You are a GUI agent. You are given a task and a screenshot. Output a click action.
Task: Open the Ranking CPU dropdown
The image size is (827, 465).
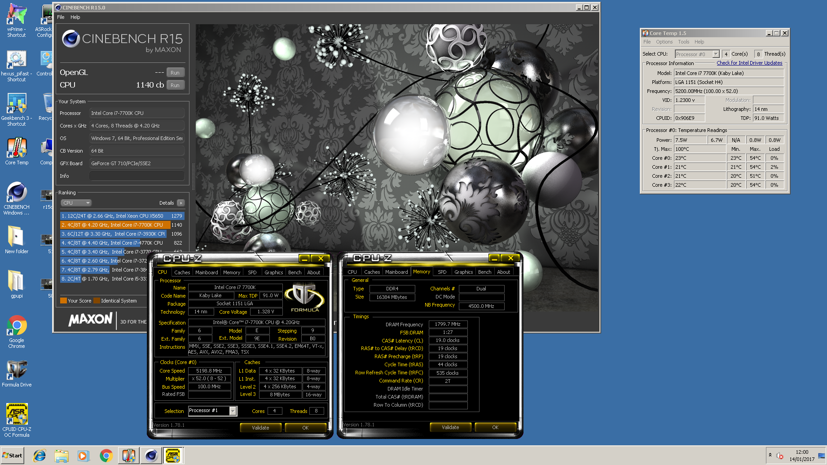click(x=76, y=203)
